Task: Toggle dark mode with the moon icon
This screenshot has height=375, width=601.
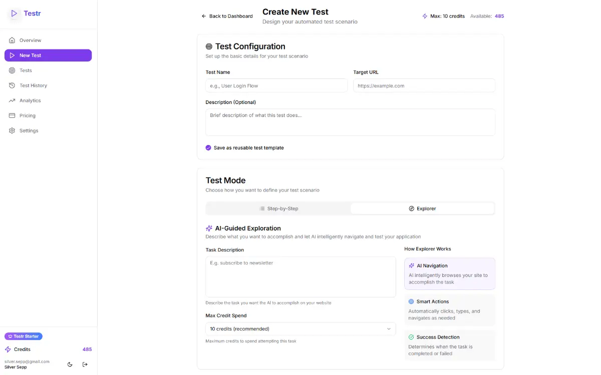Action: (70, 364)
